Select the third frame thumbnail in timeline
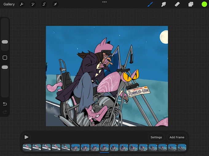Viewport: 209px width, 156px height. (46, 147)
